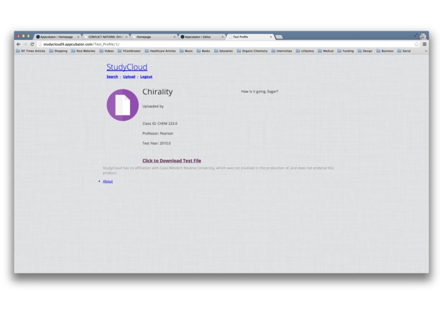The image size is (443, 315).
Task: Close the Appcubator | Editor tab
Action: pyautogui.click(x=222, y=37)
